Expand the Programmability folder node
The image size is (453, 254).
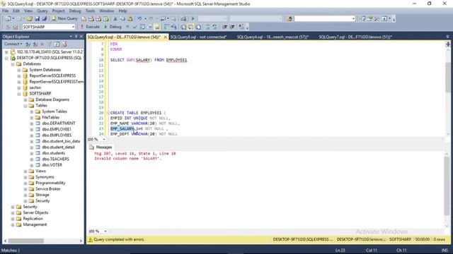tap(25, 183)
